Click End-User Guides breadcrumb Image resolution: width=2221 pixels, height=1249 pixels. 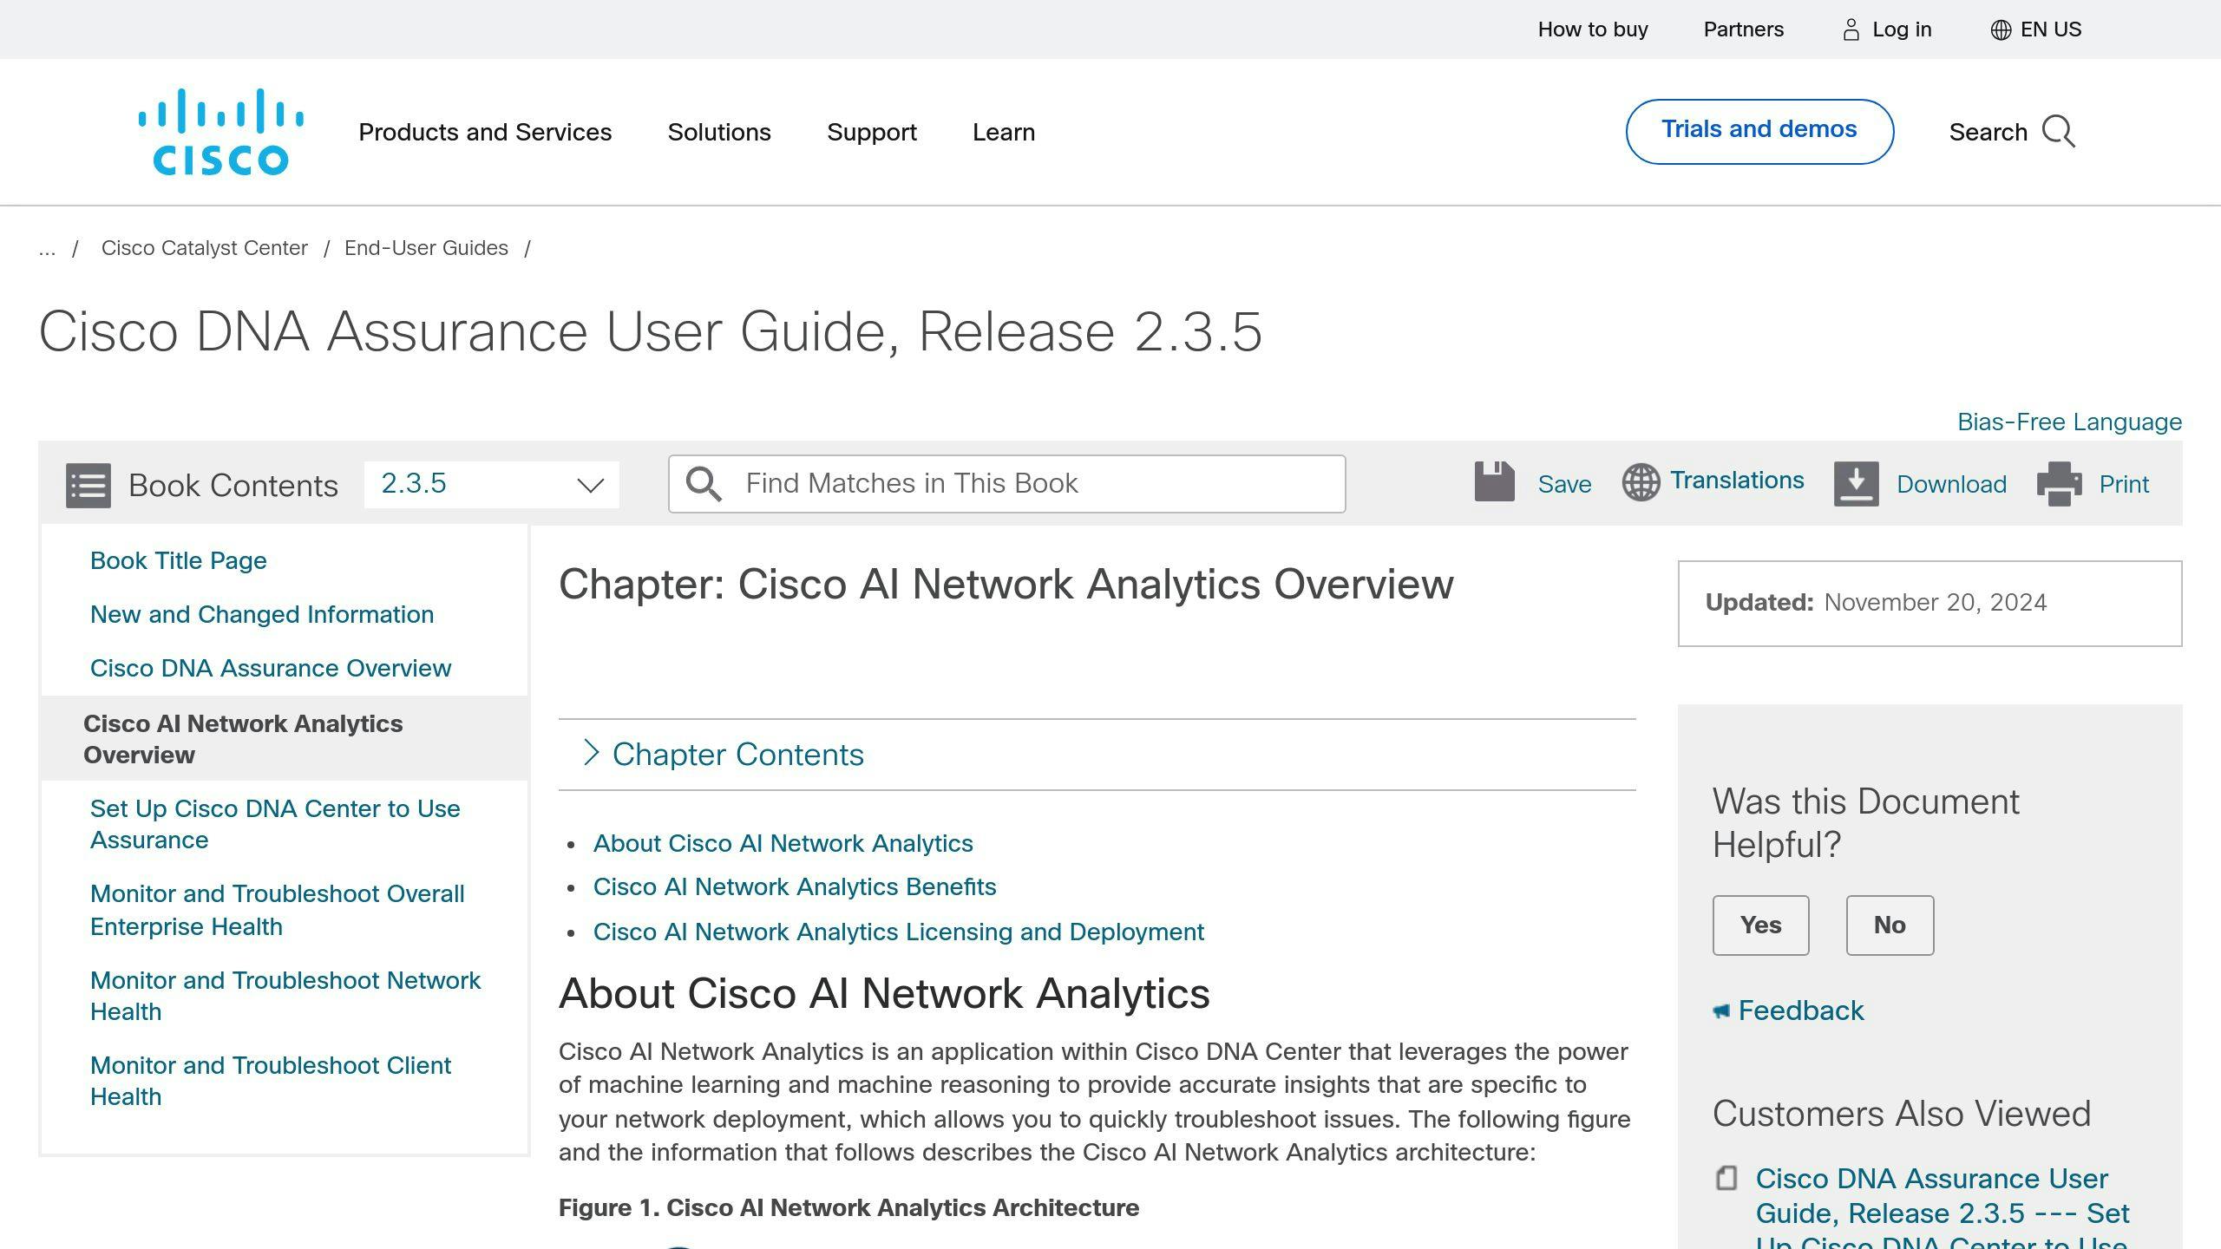426,248
